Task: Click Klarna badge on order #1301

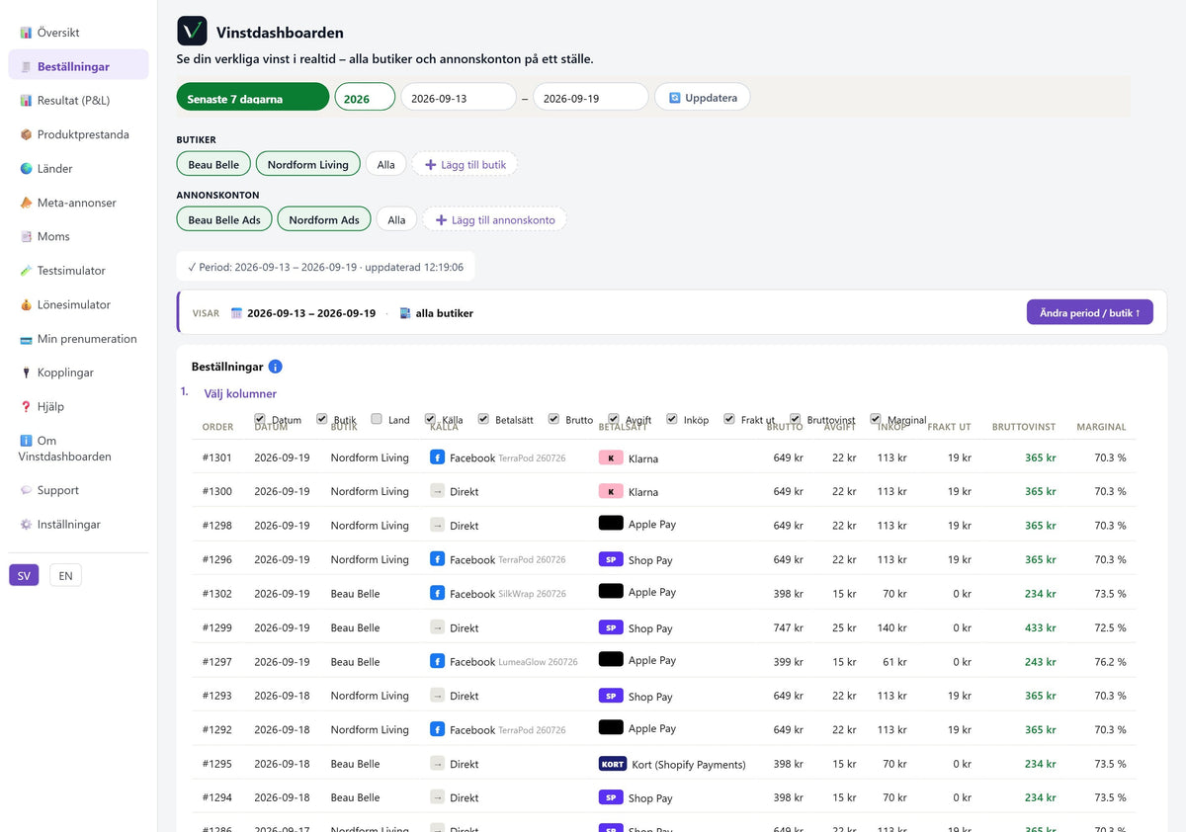Action: tap(612, 458)
